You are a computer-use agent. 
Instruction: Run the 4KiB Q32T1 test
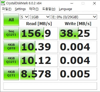coord(11,60)
